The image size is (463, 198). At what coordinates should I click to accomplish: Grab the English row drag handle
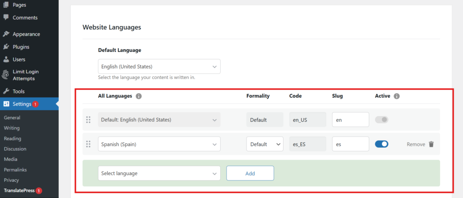(88, 120)
